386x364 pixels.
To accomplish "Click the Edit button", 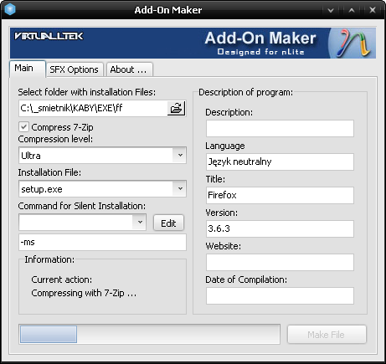I will click(x=168, y=223).
